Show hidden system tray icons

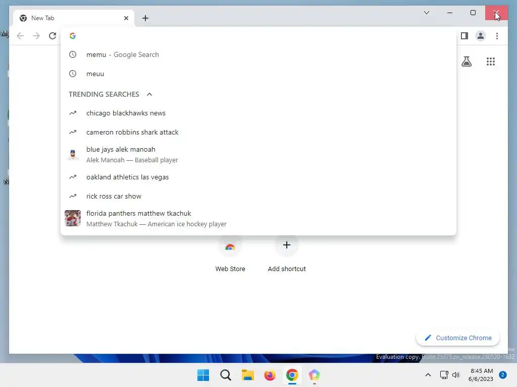428,375
